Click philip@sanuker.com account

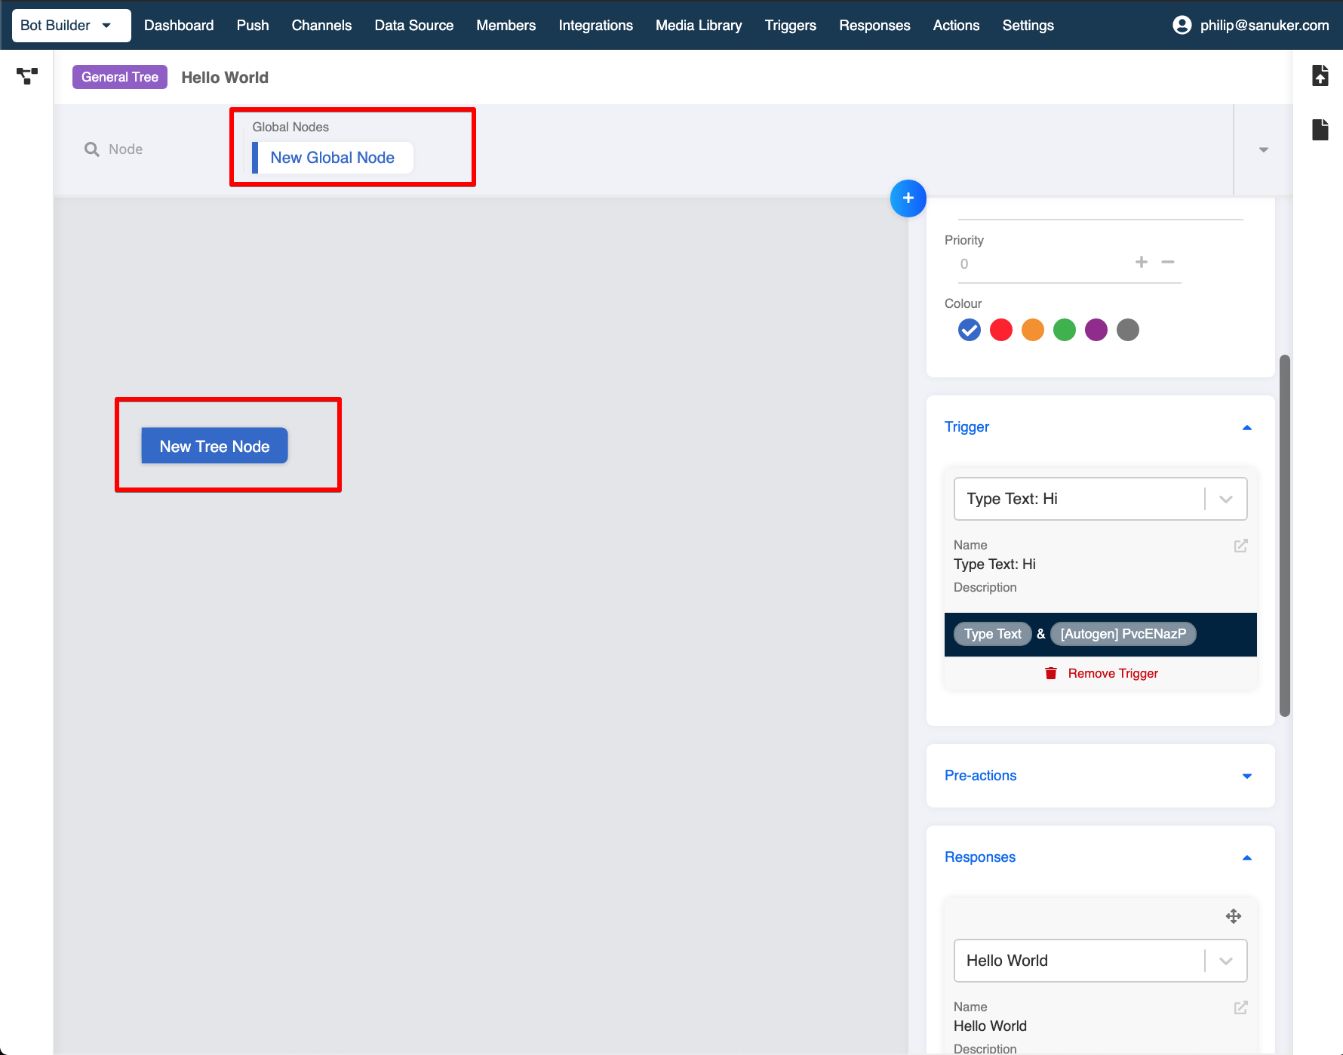(x=1265, y=25)
